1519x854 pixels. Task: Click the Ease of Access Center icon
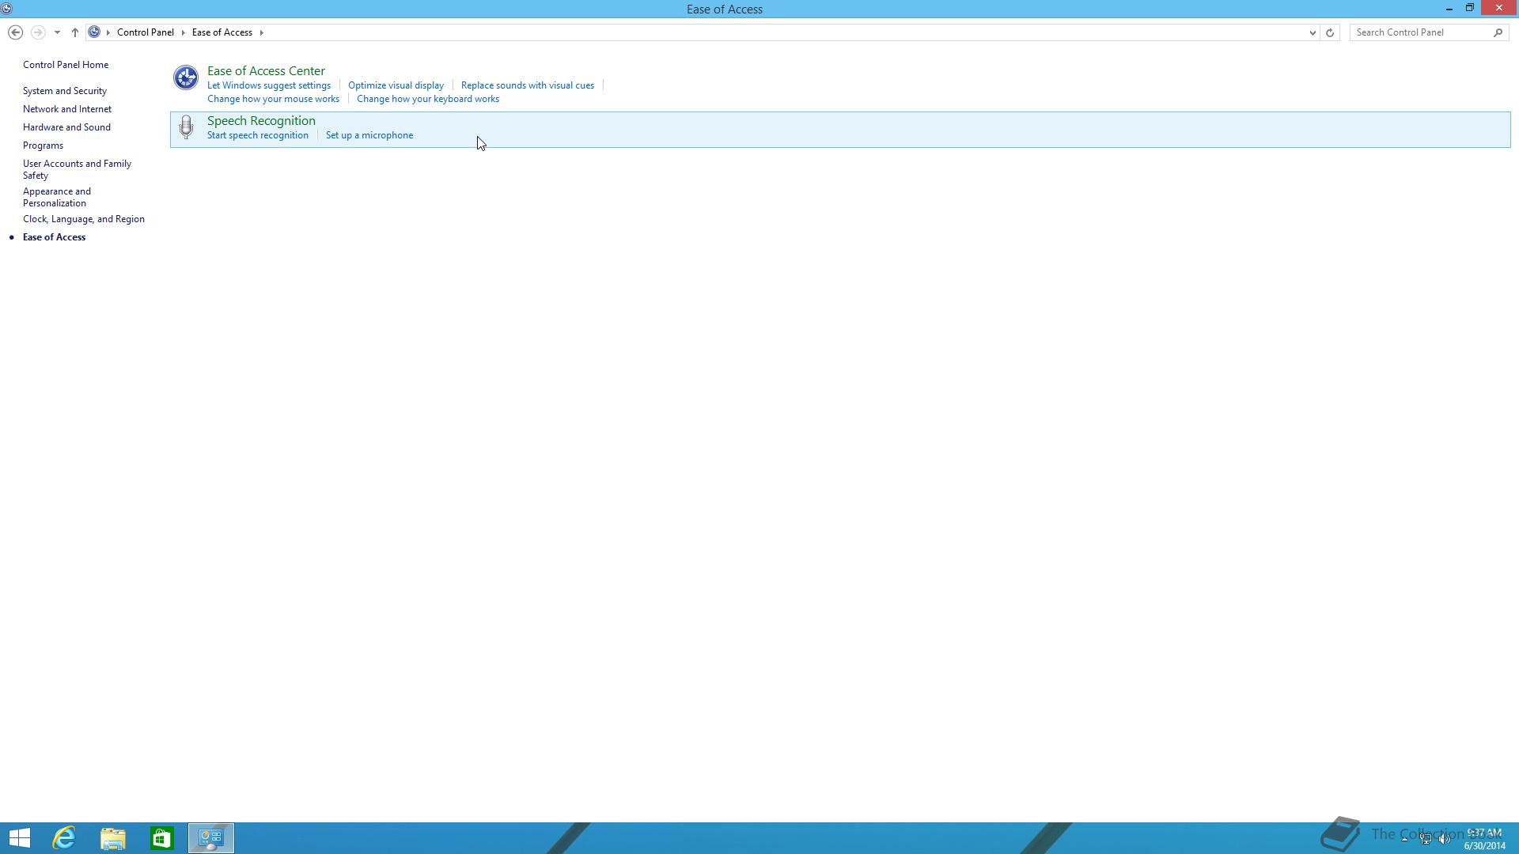click(x=186, y=77)
